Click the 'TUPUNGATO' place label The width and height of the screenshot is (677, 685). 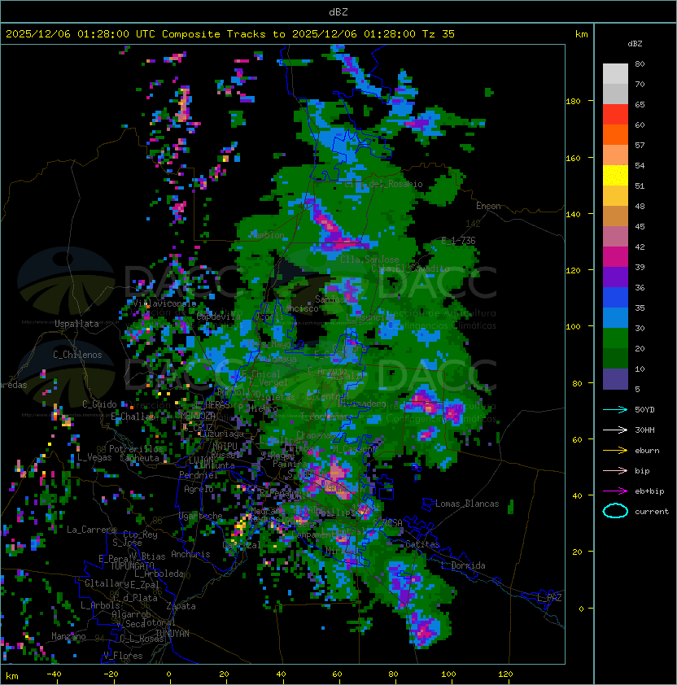132,566
